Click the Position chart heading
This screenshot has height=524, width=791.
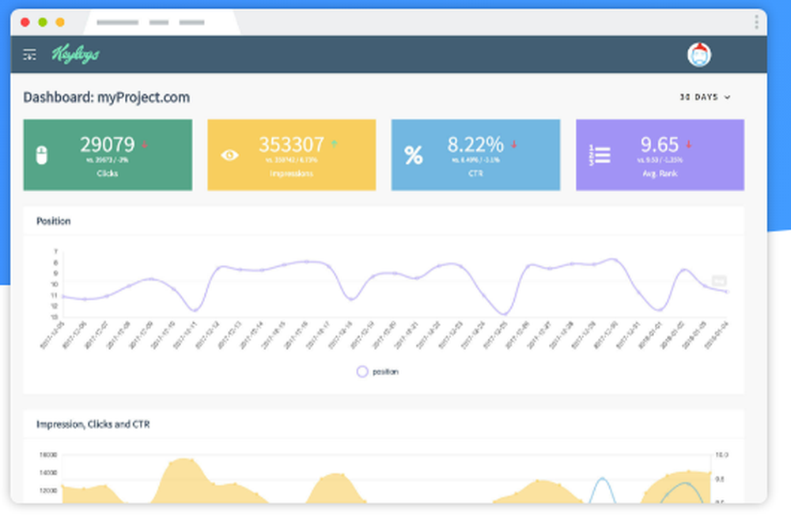pyautogui.click(x=54, y=221)
